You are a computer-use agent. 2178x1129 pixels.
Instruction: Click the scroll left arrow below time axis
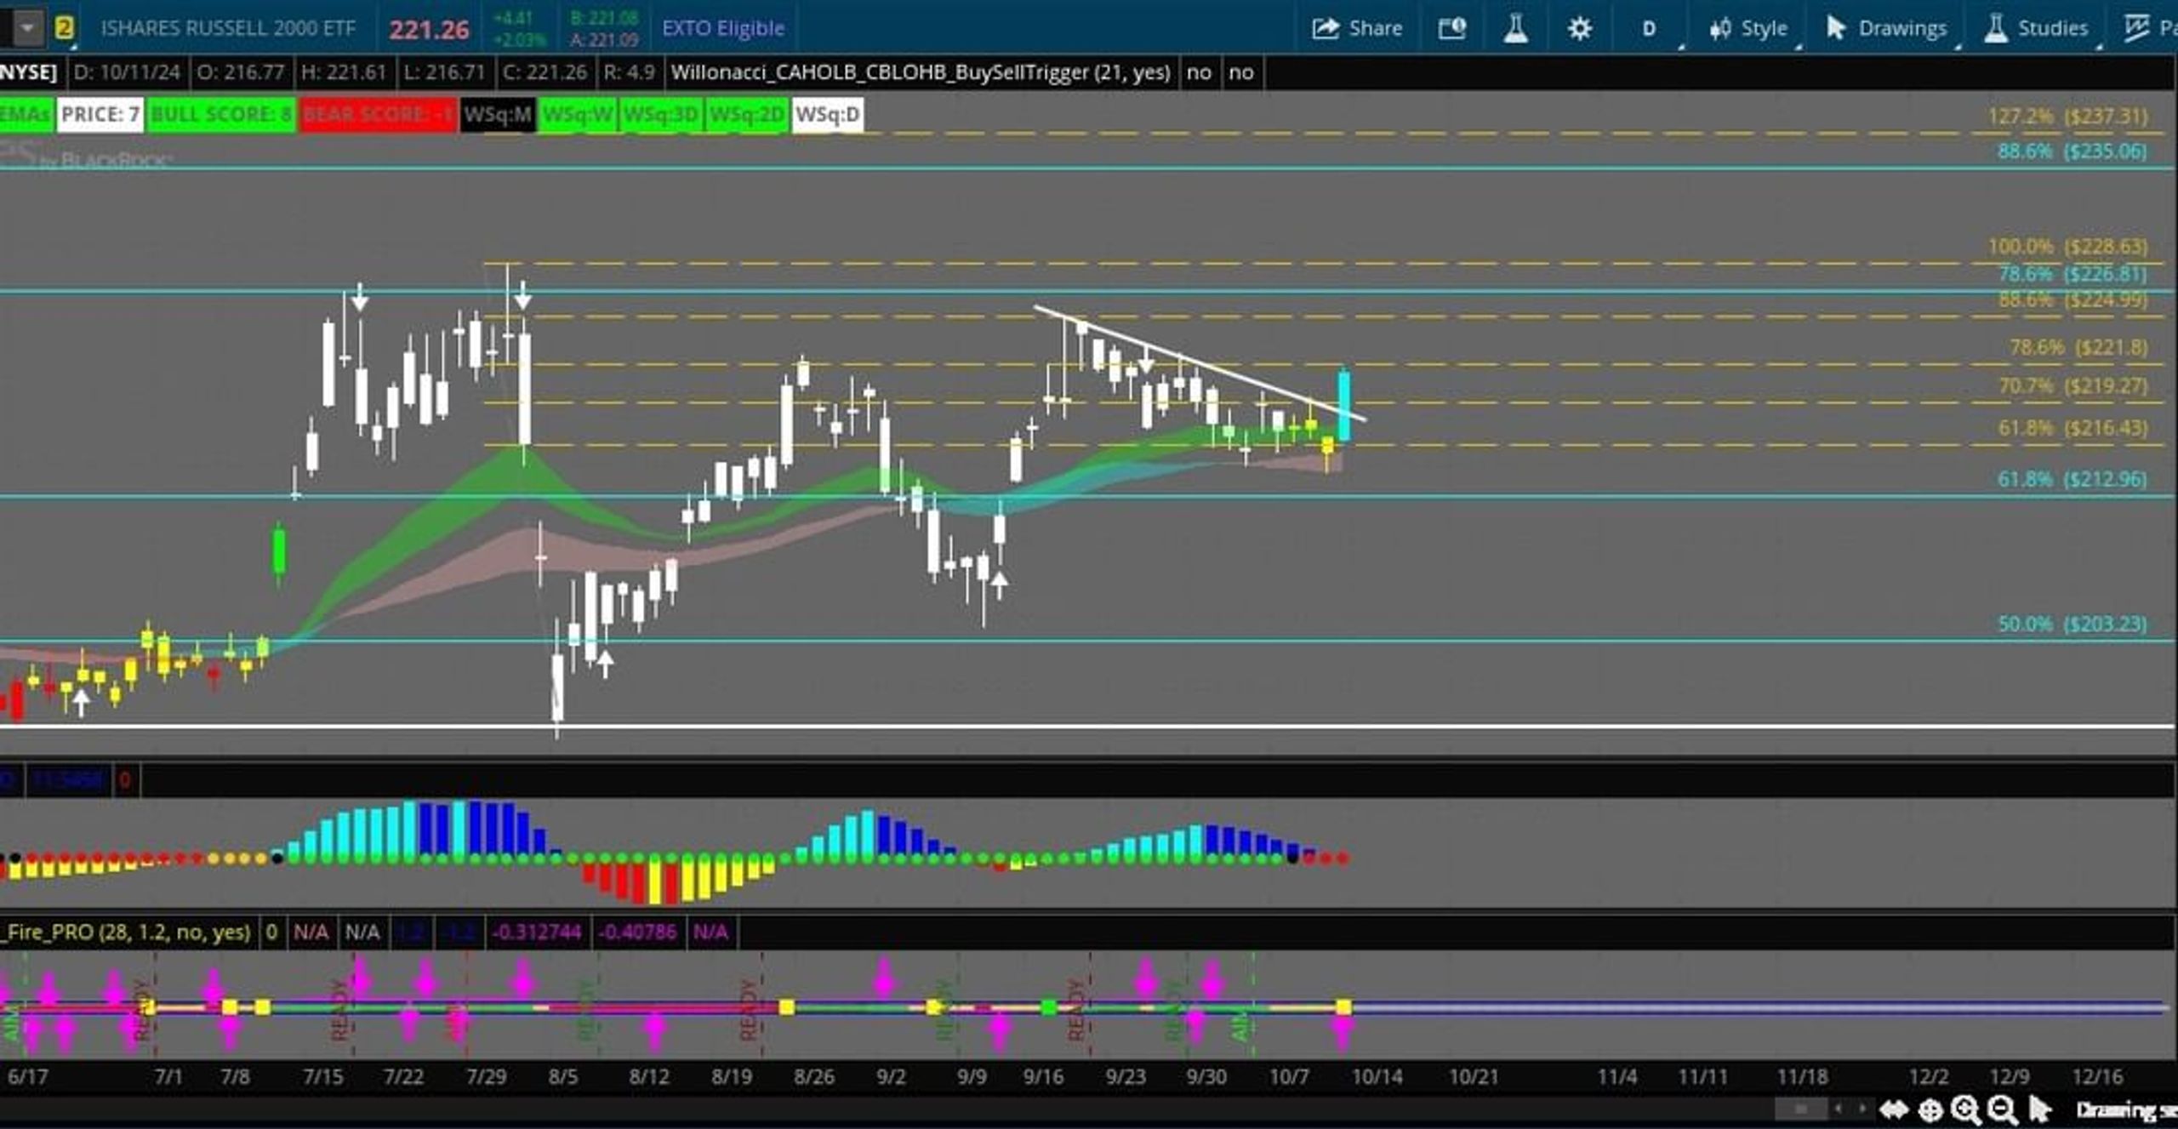1838,1109
